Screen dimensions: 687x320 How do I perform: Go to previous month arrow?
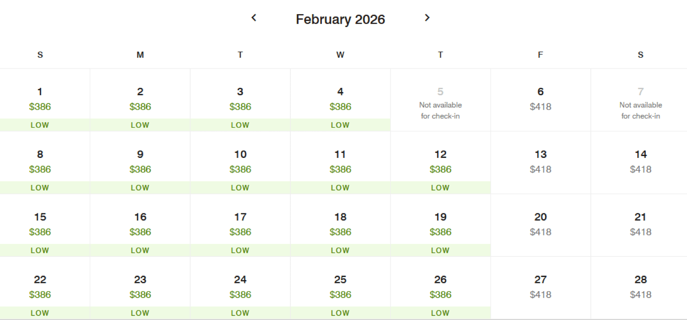click(x=254, y=18)
